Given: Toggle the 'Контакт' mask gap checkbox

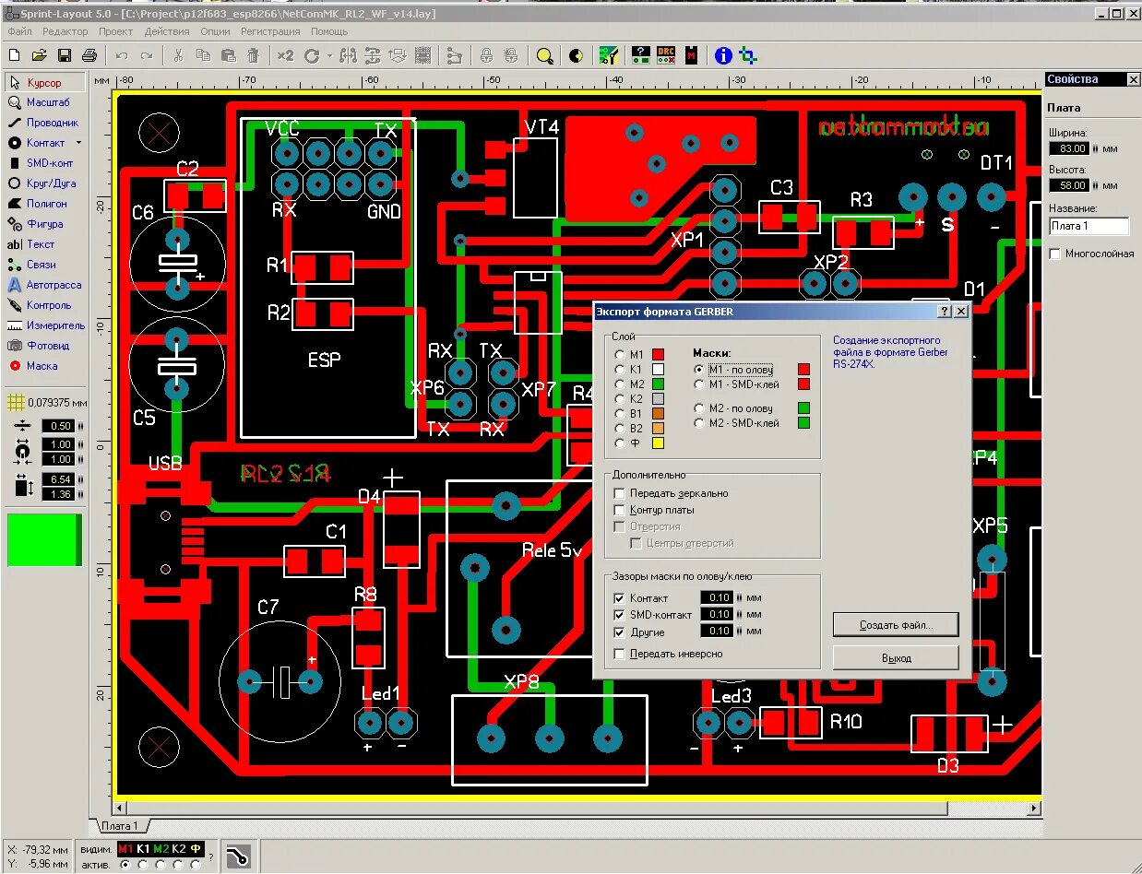Looking at the screenshot, I should (620, 598).
